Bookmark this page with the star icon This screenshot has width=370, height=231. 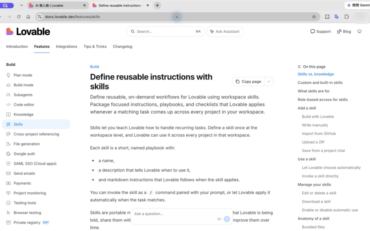(314, 17)
